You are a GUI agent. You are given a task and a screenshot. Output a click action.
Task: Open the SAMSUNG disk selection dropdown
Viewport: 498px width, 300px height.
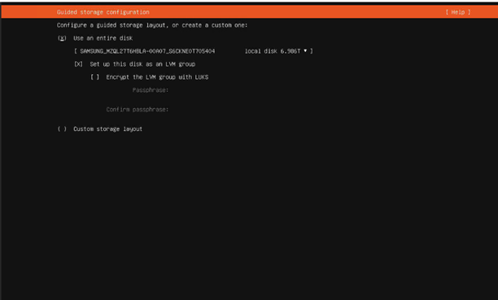tap(194, 51)
